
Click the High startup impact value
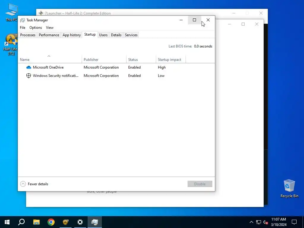[162, 67]
